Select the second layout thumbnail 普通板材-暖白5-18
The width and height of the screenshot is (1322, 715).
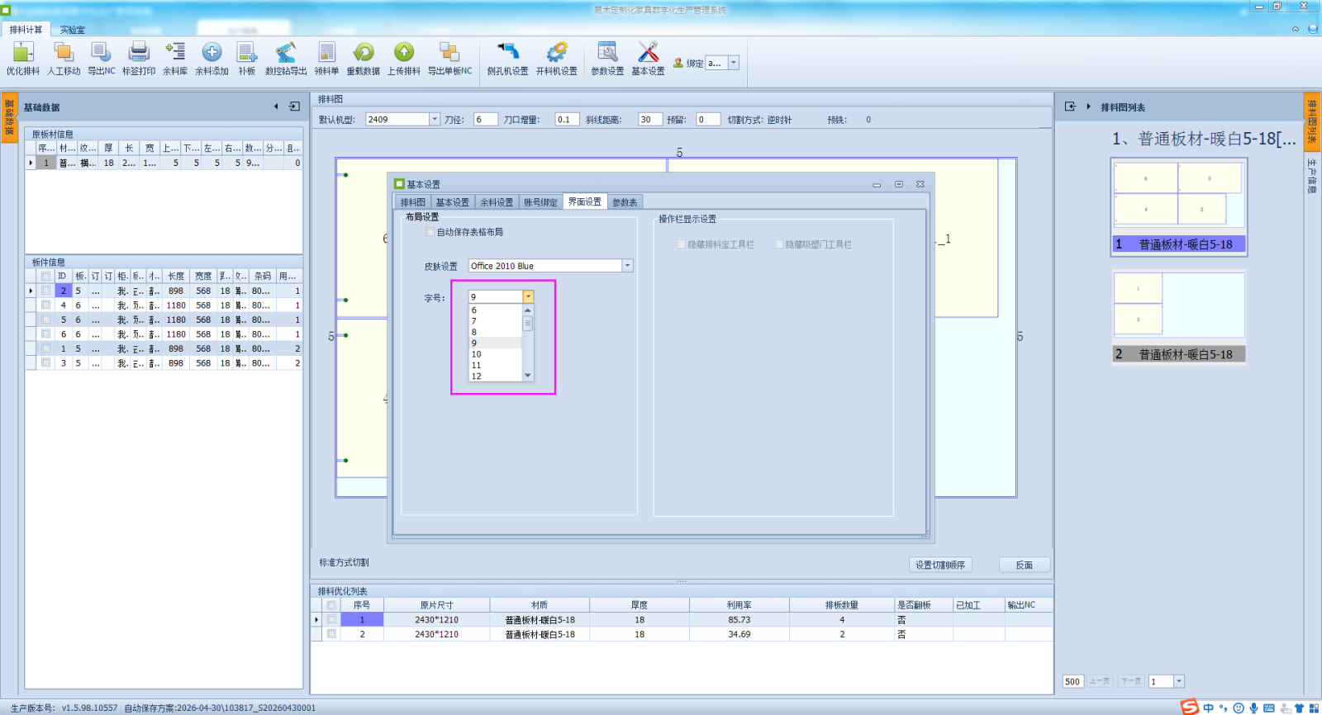(x=1179, y=317)
